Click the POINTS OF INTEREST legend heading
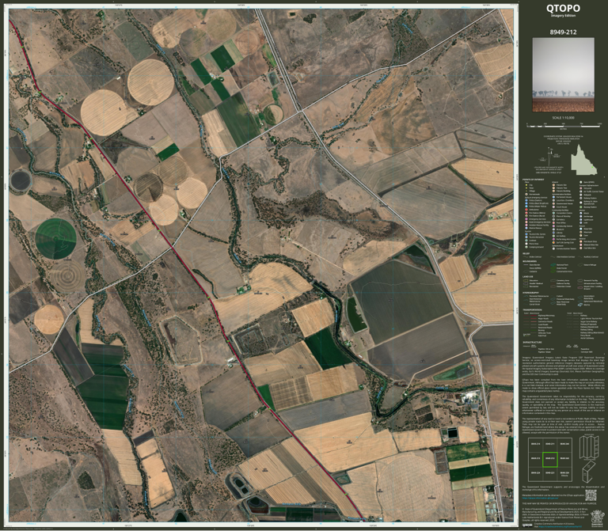The height and width of the screenshot is (531, 608). click(533, 180)
